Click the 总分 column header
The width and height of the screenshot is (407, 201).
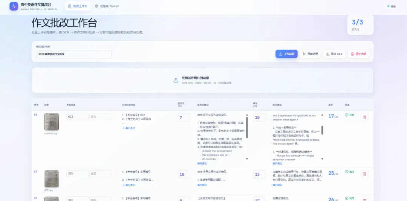pyautogui.click(x=330, y=105)
